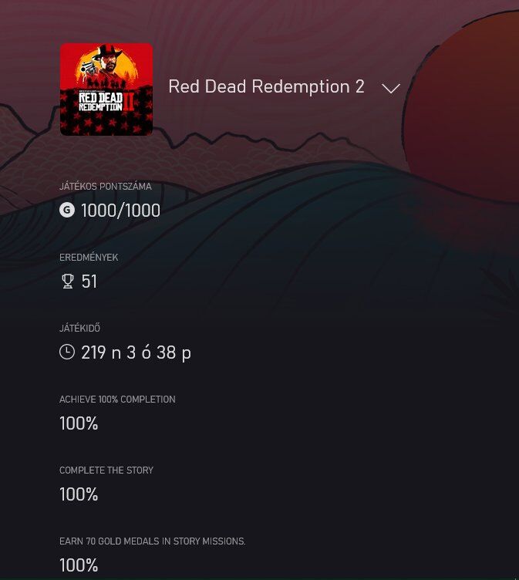Select the 100% value under Earn 70 Gold Medals
The height and width of the screenshot is (580, 519).
[x=79, y=565]
